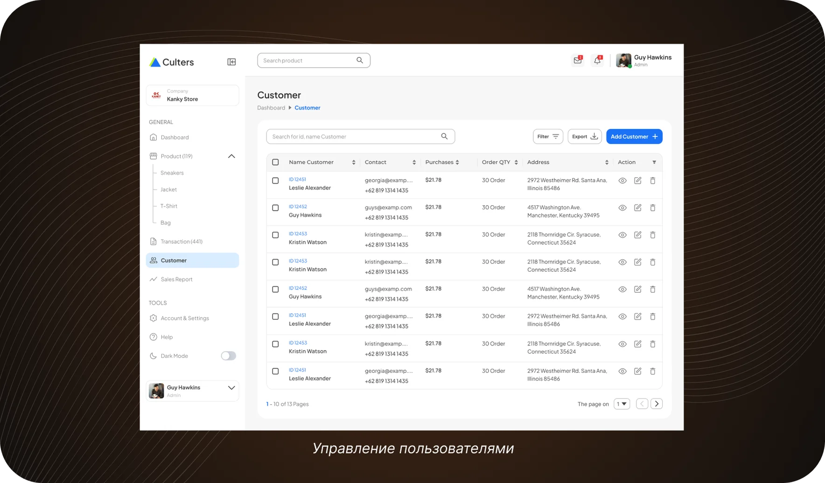This screenshot has height=483, width=825.
Task: Sort by Contact column arrows
Action: [x=414, y=162]
